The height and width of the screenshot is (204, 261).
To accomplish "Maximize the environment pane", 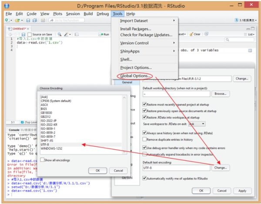I will (x=253, y=29).
